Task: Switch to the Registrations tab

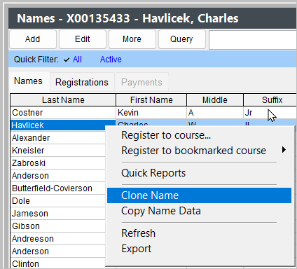Action: pyautogui.click(x=82, y=82)
